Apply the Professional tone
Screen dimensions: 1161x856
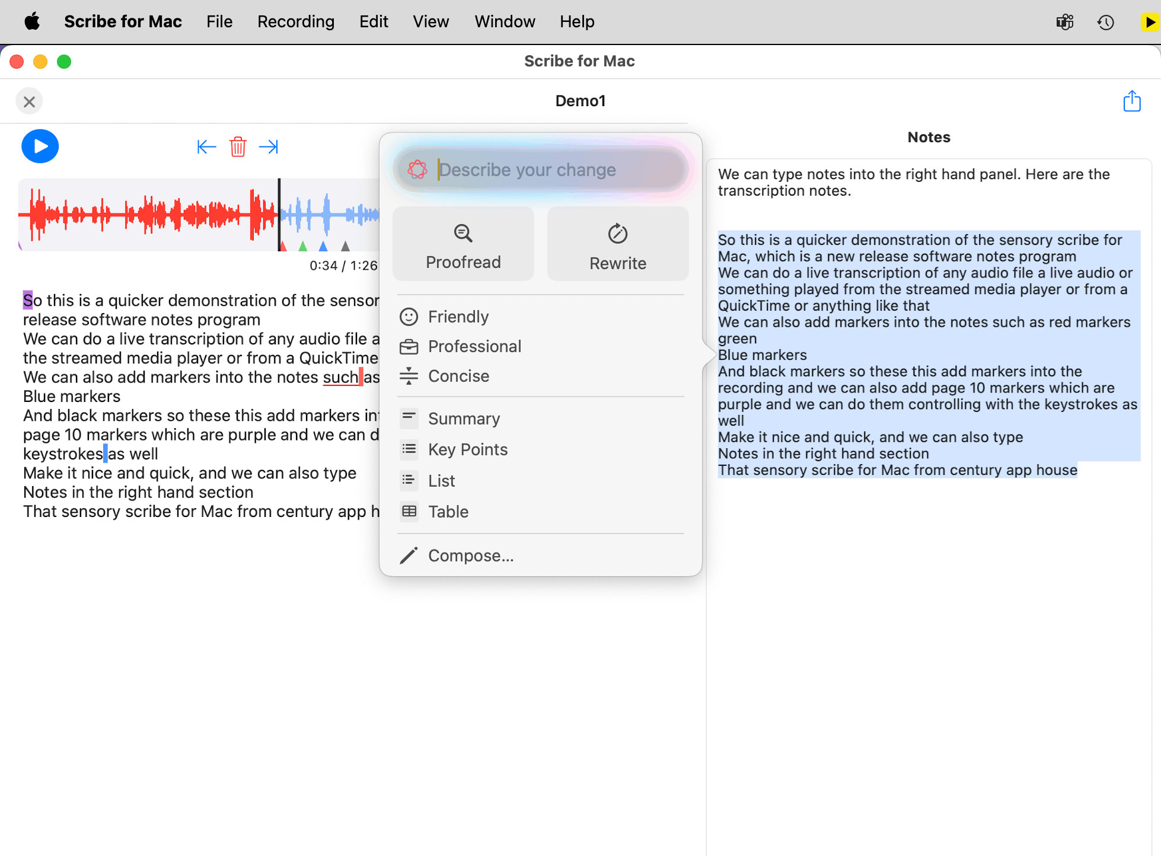click(x=474, y=346)
